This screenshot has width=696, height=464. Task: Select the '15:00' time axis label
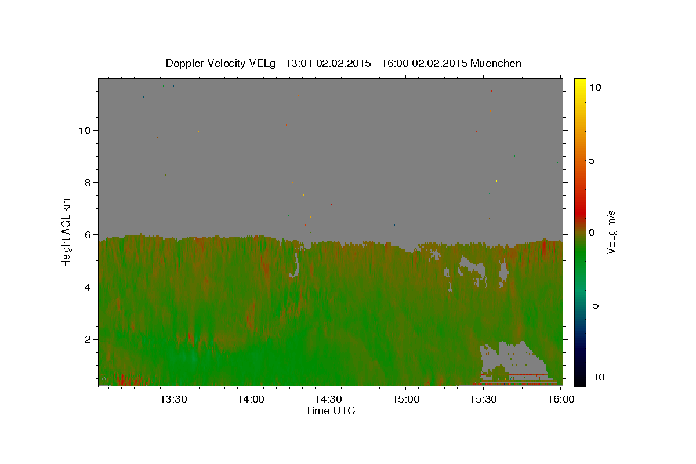405,399
